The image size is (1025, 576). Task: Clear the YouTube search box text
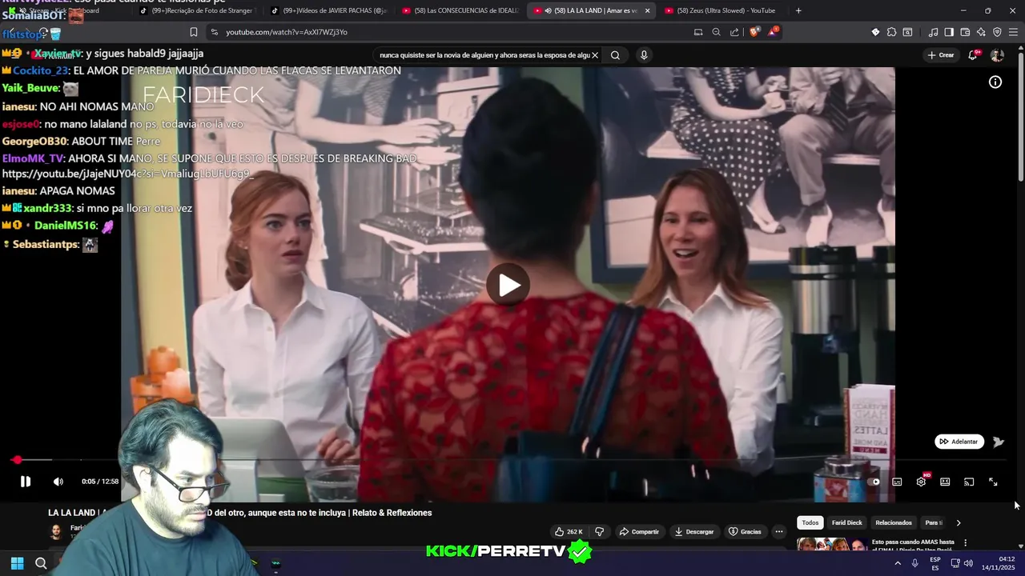click(x=595, y=55)
